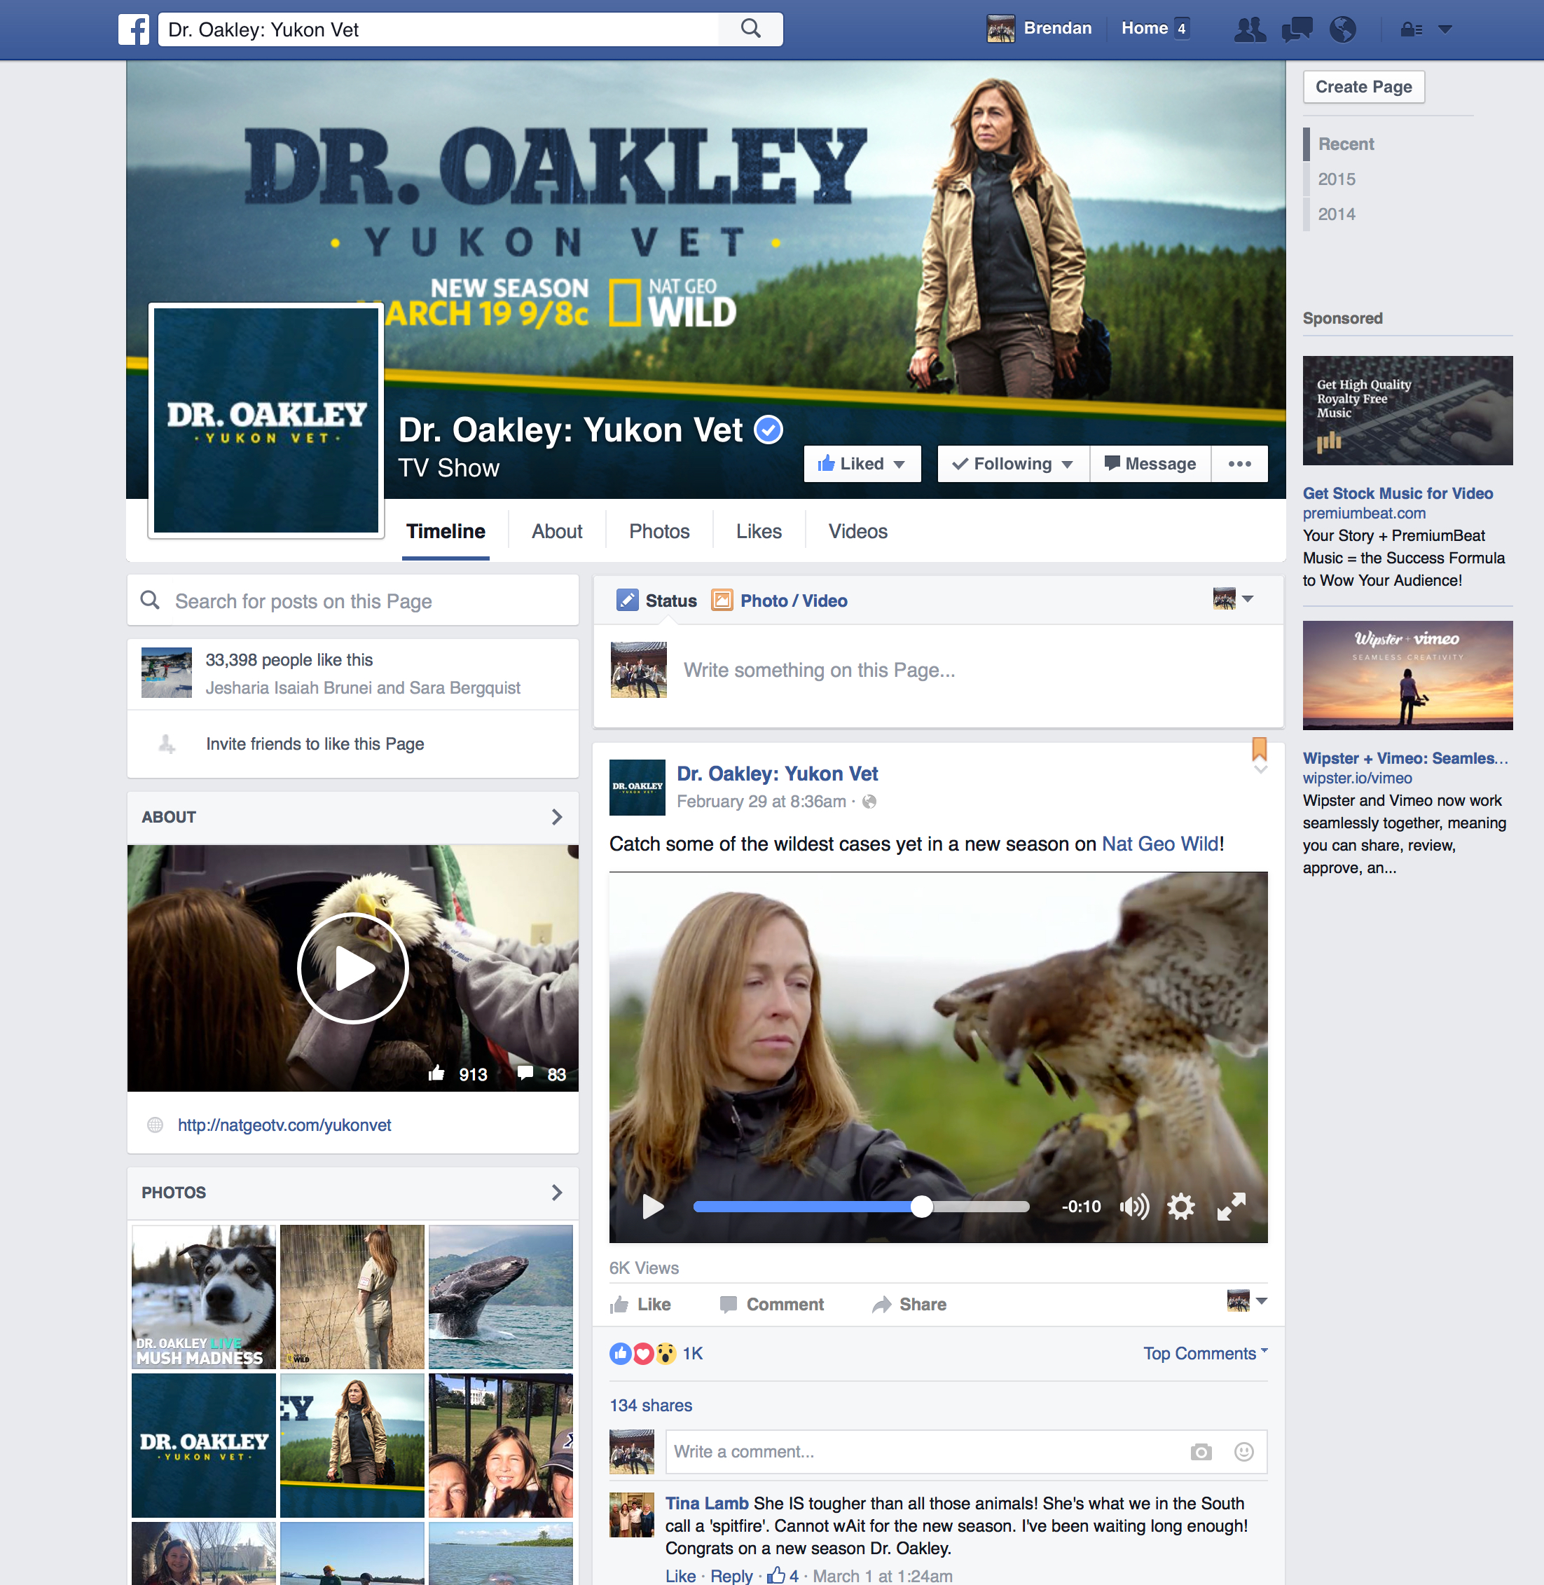Click the public audience globe icon on the post
The width and height of the screenshot is (1544, 1585).
click(869, 802)
